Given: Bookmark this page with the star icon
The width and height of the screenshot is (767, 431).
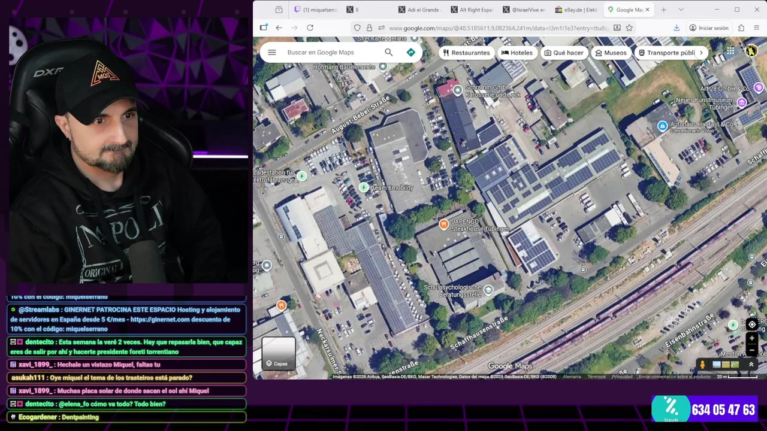Looking at the screenshot, I should [x=629, y=28].
